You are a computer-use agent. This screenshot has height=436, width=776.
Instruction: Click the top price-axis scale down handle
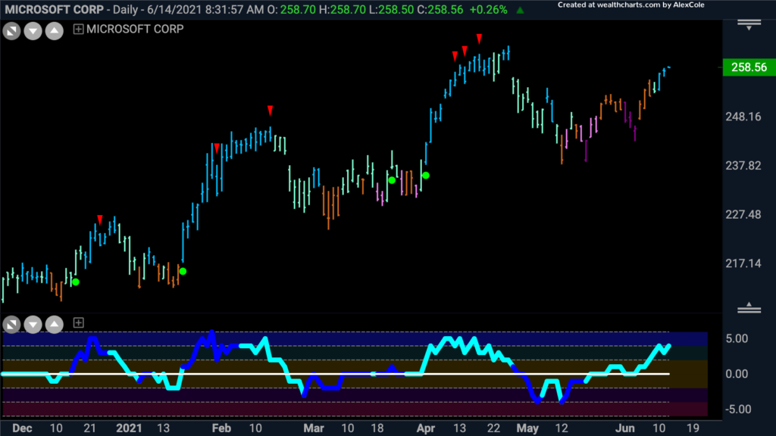pos(749,25)
